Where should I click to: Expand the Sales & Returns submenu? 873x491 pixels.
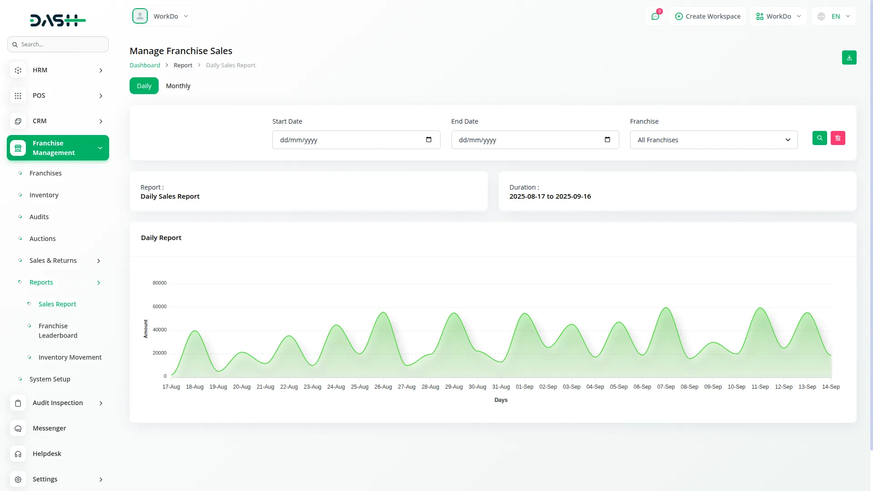[x=99, y=261]
